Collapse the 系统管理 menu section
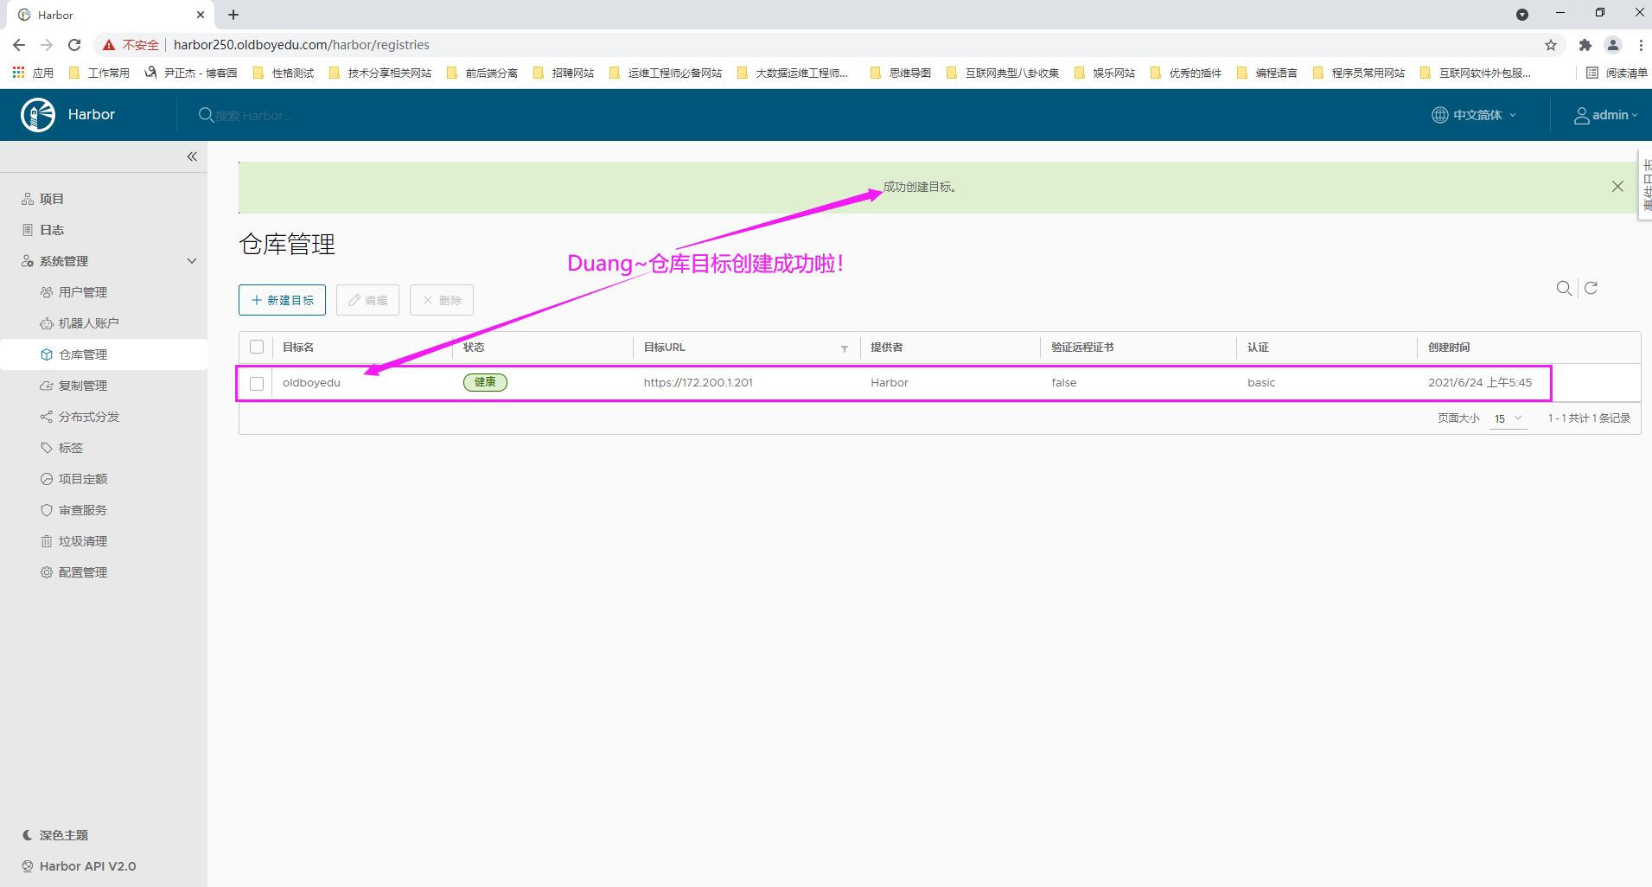1652x887 pixels. coord(192,261)
